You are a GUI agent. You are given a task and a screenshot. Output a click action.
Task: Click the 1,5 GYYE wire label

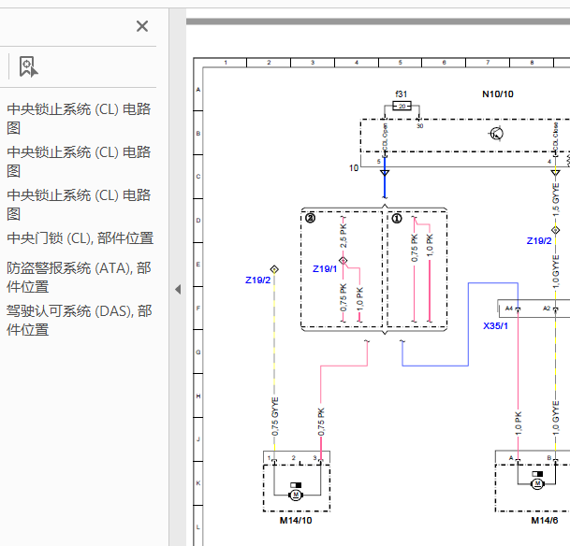tap(555, 199)
